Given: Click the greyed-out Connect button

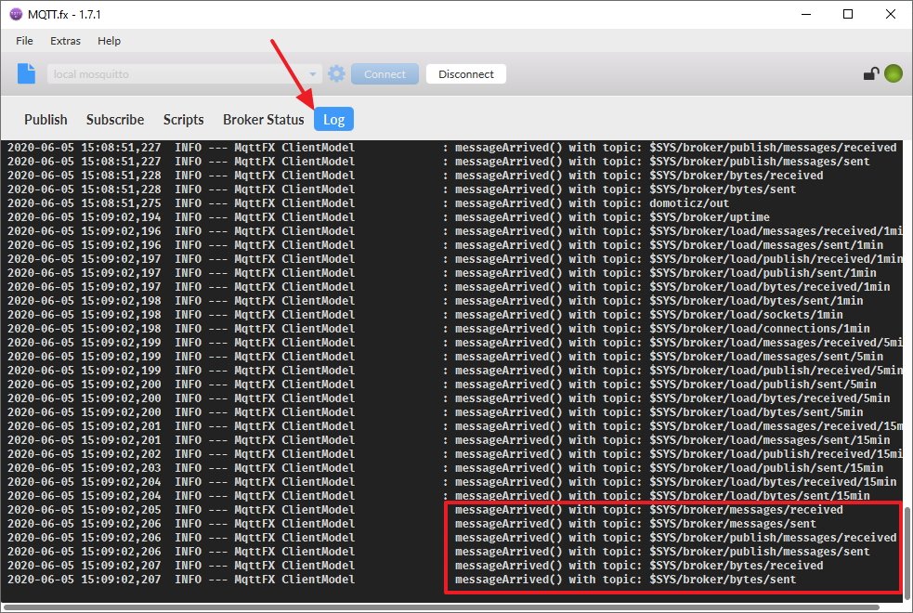Looking at the screenshot, I should point(385,74).
